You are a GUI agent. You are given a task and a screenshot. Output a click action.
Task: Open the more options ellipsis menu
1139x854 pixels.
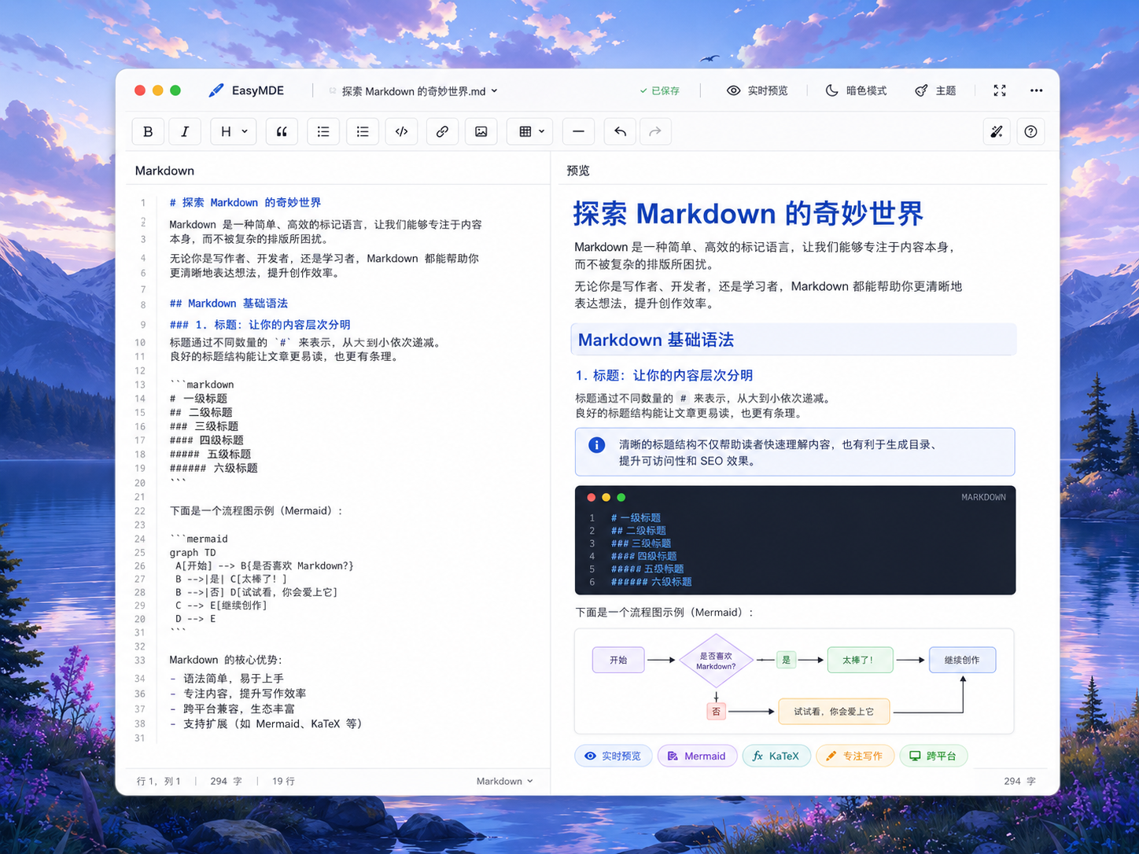pyautogui.click(x=1037, y=90)
